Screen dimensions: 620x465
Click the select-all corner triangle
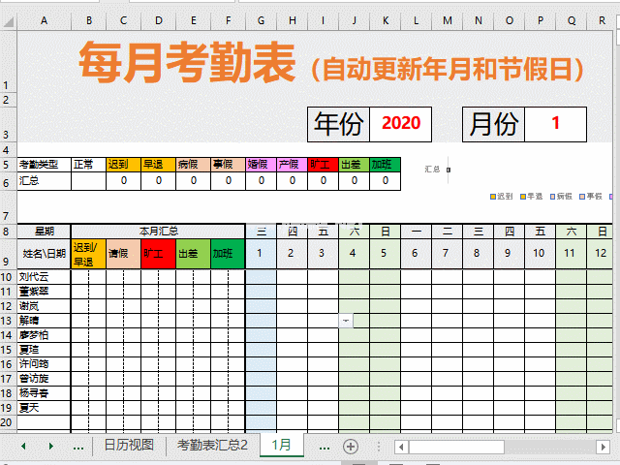point(9,21)
